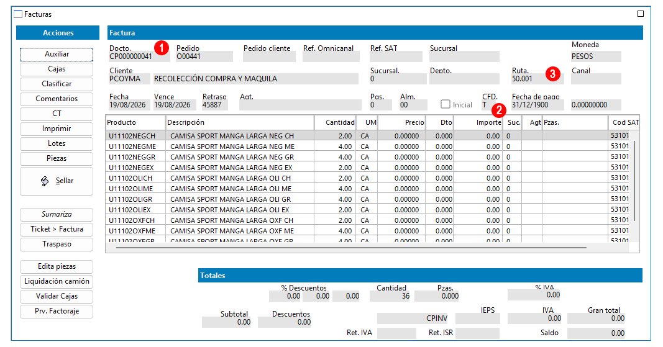
Task: Click the totals Cantidad field 36
Action: click(390, 296)
